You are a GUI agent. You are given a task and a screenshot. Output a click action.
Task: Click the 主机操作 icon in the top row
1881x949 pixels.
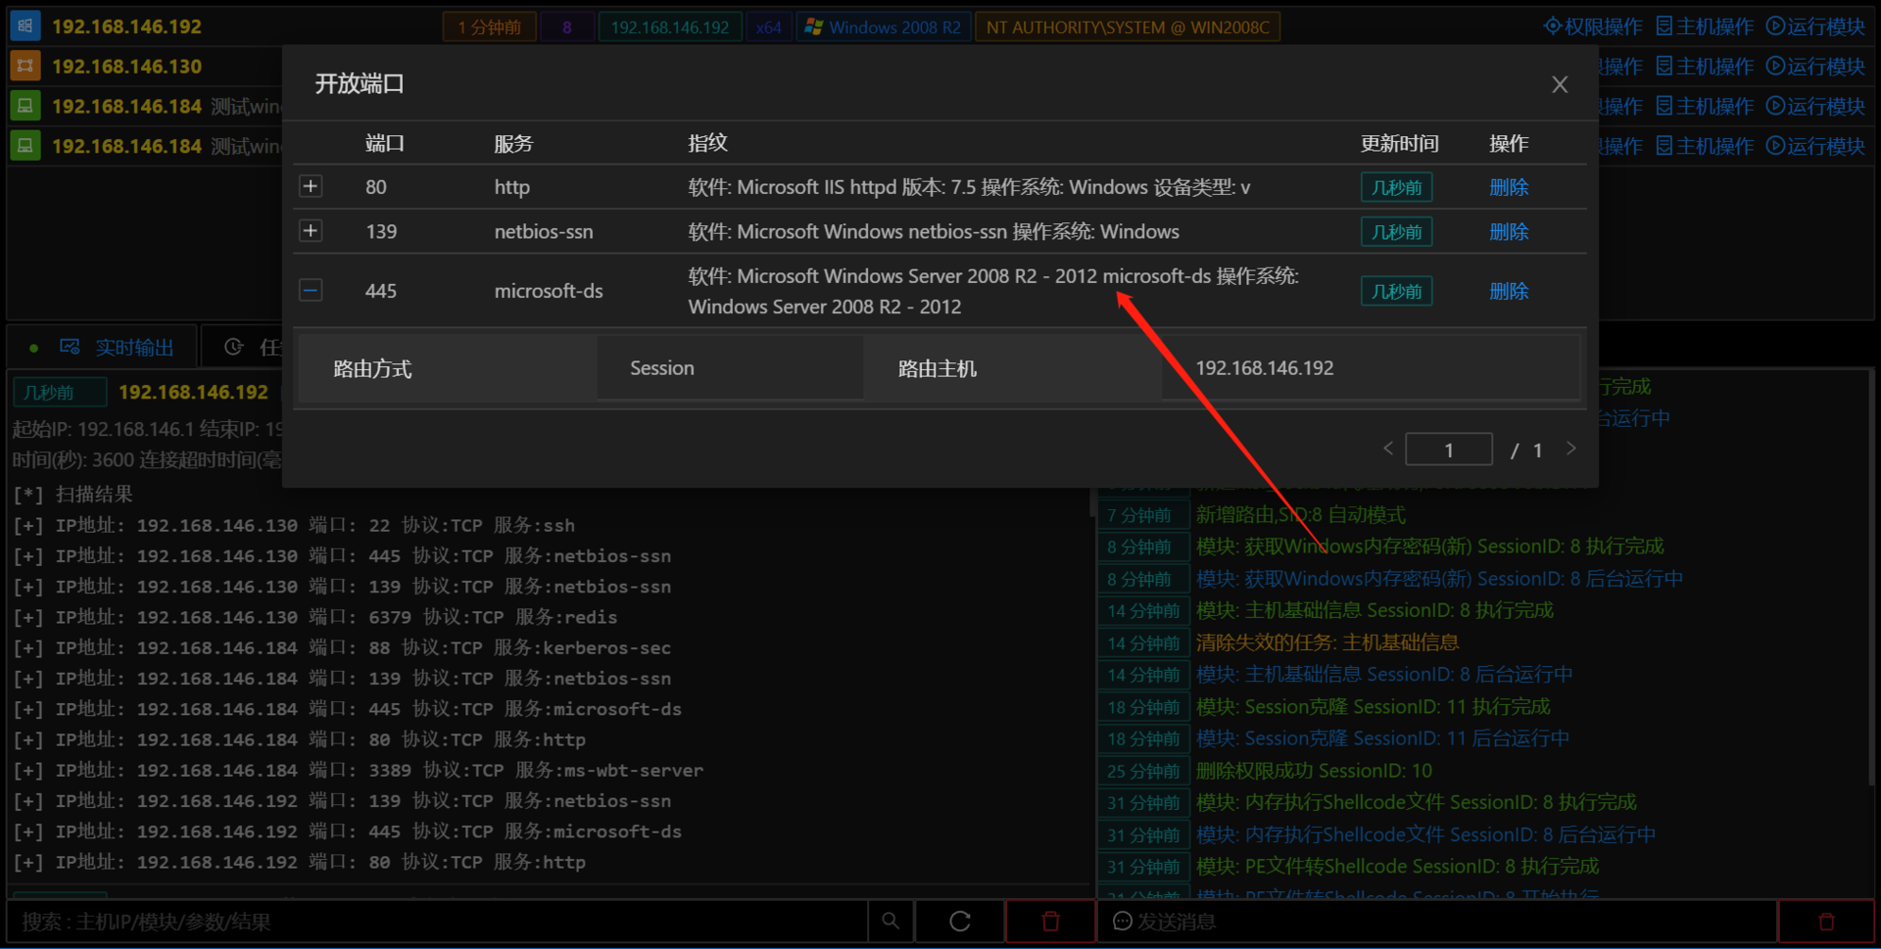pyautogui.click(x=1663, y=26)
